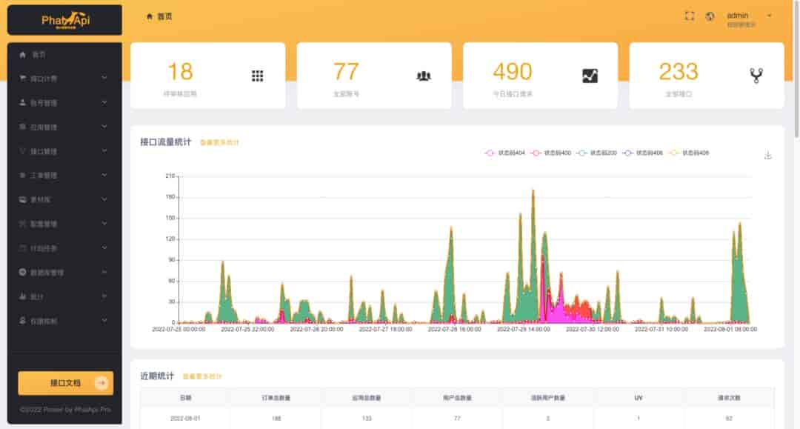Expand the 应用管理 menu chevron

(x=104, y=127)
